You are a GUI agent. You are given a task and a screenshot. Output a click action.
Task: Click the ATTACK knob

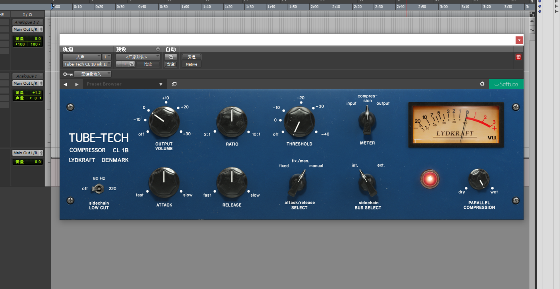(164, 183)
